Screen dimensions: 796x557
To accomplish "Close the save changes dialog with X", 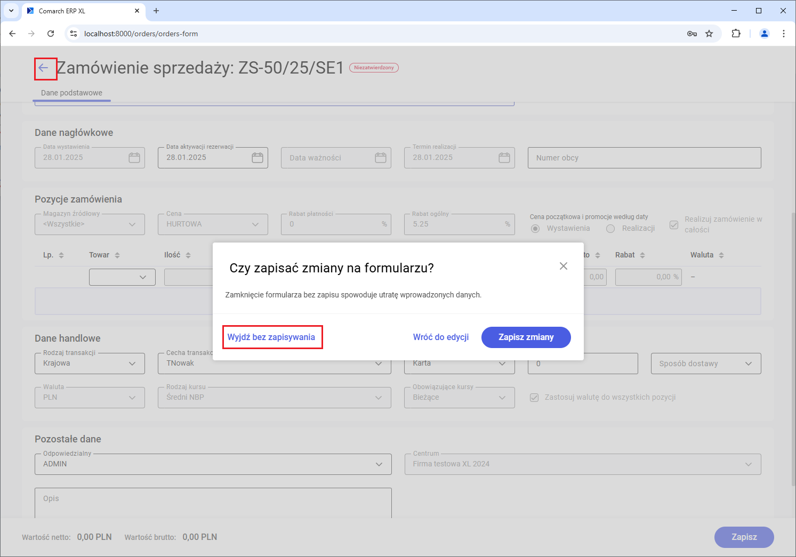I will point(563,266).
